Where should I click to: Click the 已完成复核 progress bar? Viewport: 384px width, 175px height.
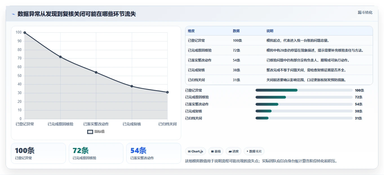tap(304, 111)
